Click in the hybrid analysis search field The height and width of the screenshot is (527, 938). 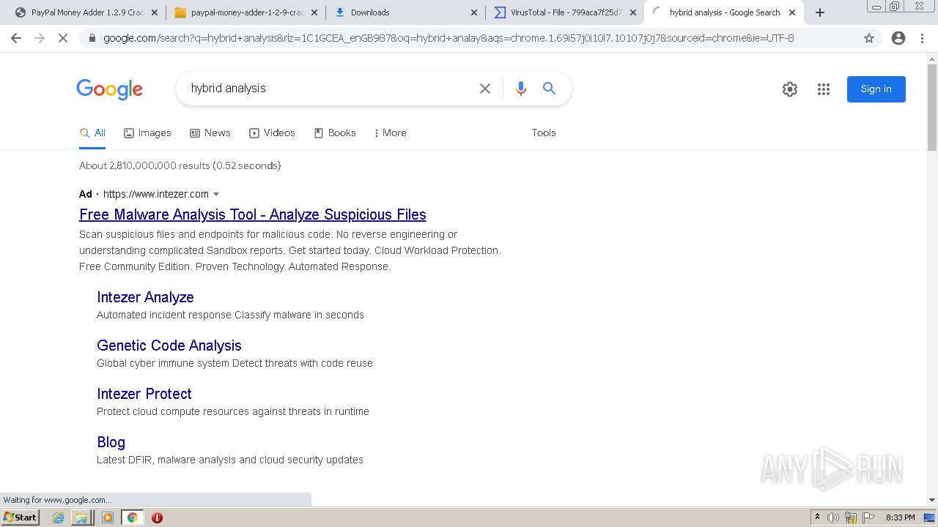pyautogui.click(x=330, y=89)
